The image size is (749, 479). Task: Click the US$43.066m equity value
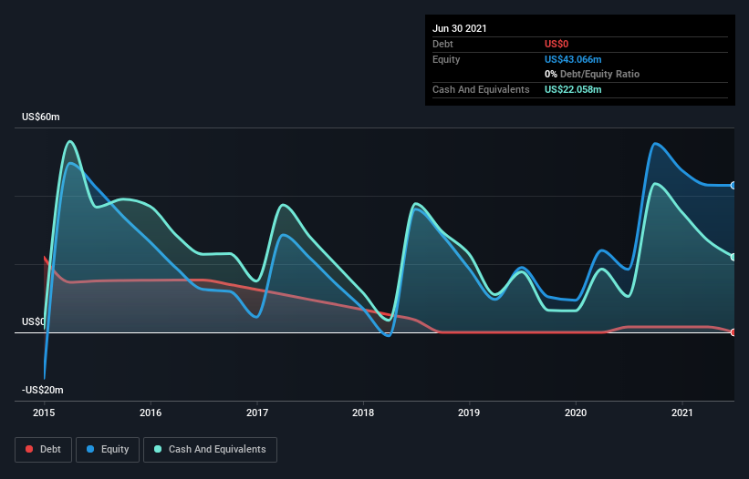573,59
